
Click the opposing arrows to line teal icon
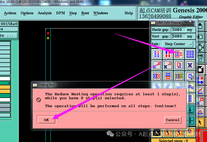(x=191, y=121)
